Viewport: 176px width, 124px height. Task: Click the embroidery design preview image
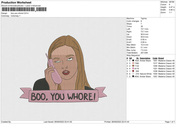coord(63,69)
